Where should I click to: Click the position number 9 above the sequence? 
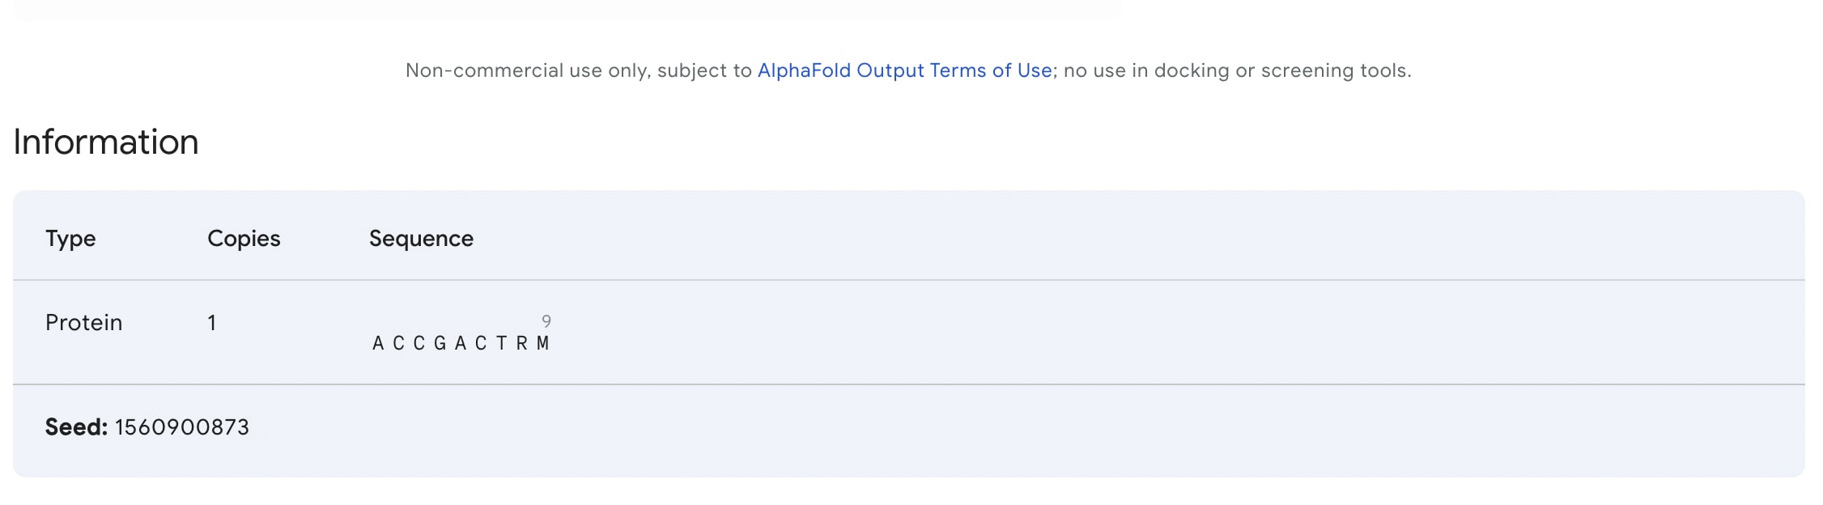click(x=546, y=321)
